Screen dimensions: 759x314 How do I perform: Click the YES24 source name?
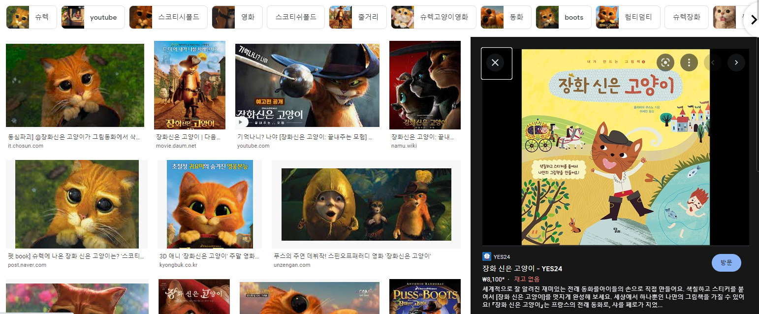point(502,256)
